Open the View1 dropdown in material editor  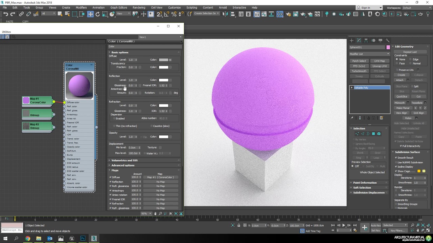[160, 37]
